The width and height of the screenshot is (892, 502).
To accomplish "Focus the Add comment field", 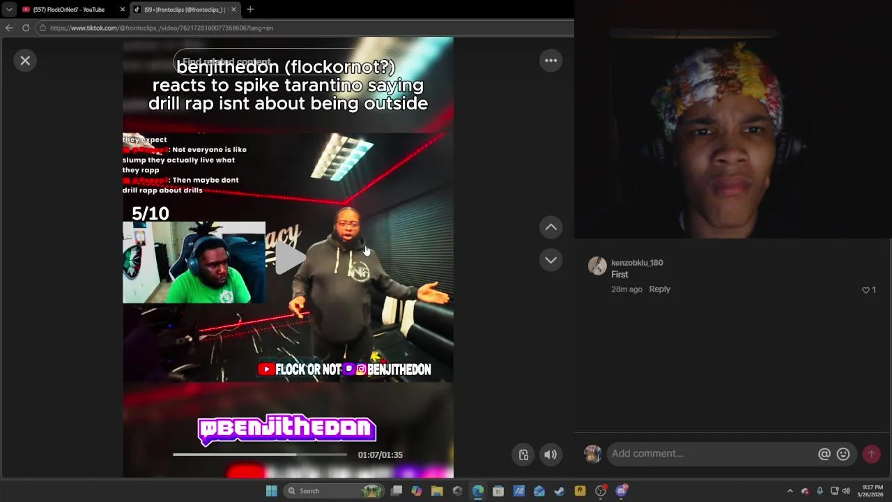I will [711, 454].
